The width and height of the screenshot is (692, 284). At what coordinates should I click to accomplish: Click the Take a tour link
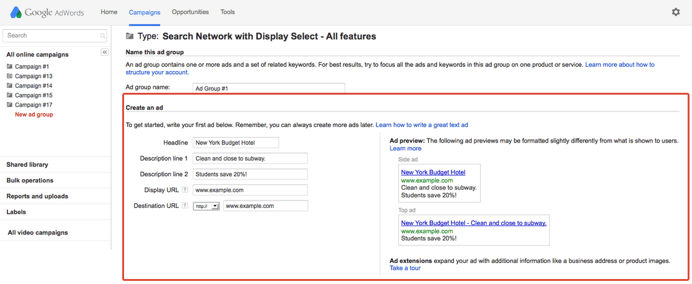point(405,268)
